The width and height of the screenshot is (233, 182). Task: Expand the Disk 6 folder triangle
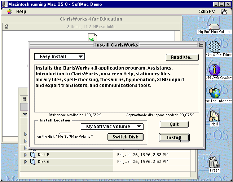25,161
